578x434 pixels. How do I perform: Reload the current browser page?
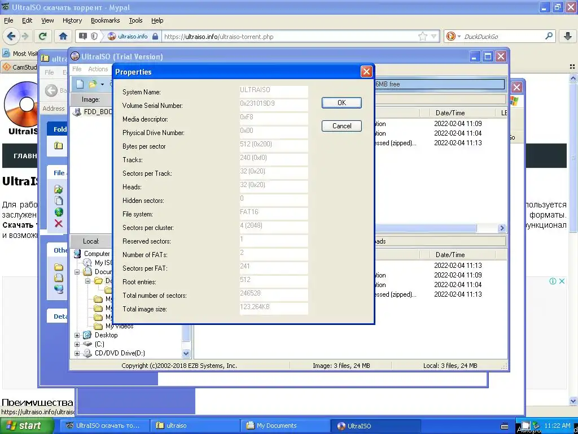pyautogui.click(x=43, y=36)
